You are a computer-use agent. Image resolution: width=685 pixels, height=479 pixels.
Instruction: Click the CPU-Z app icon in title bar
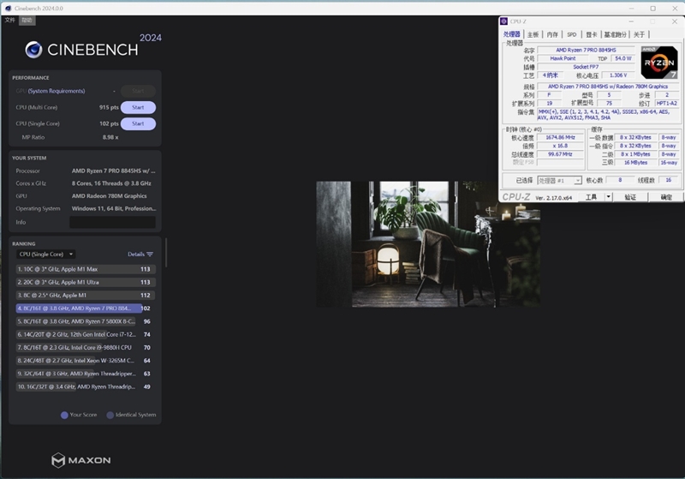pyautogui.click(x=505, y=21)
